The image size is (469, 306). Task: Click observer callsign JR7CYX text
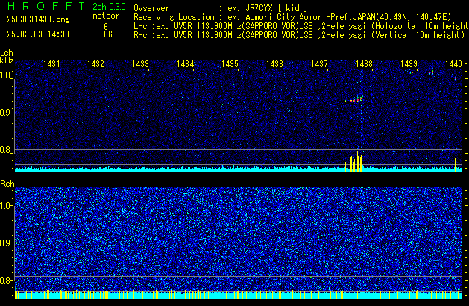tap(259, 8)
